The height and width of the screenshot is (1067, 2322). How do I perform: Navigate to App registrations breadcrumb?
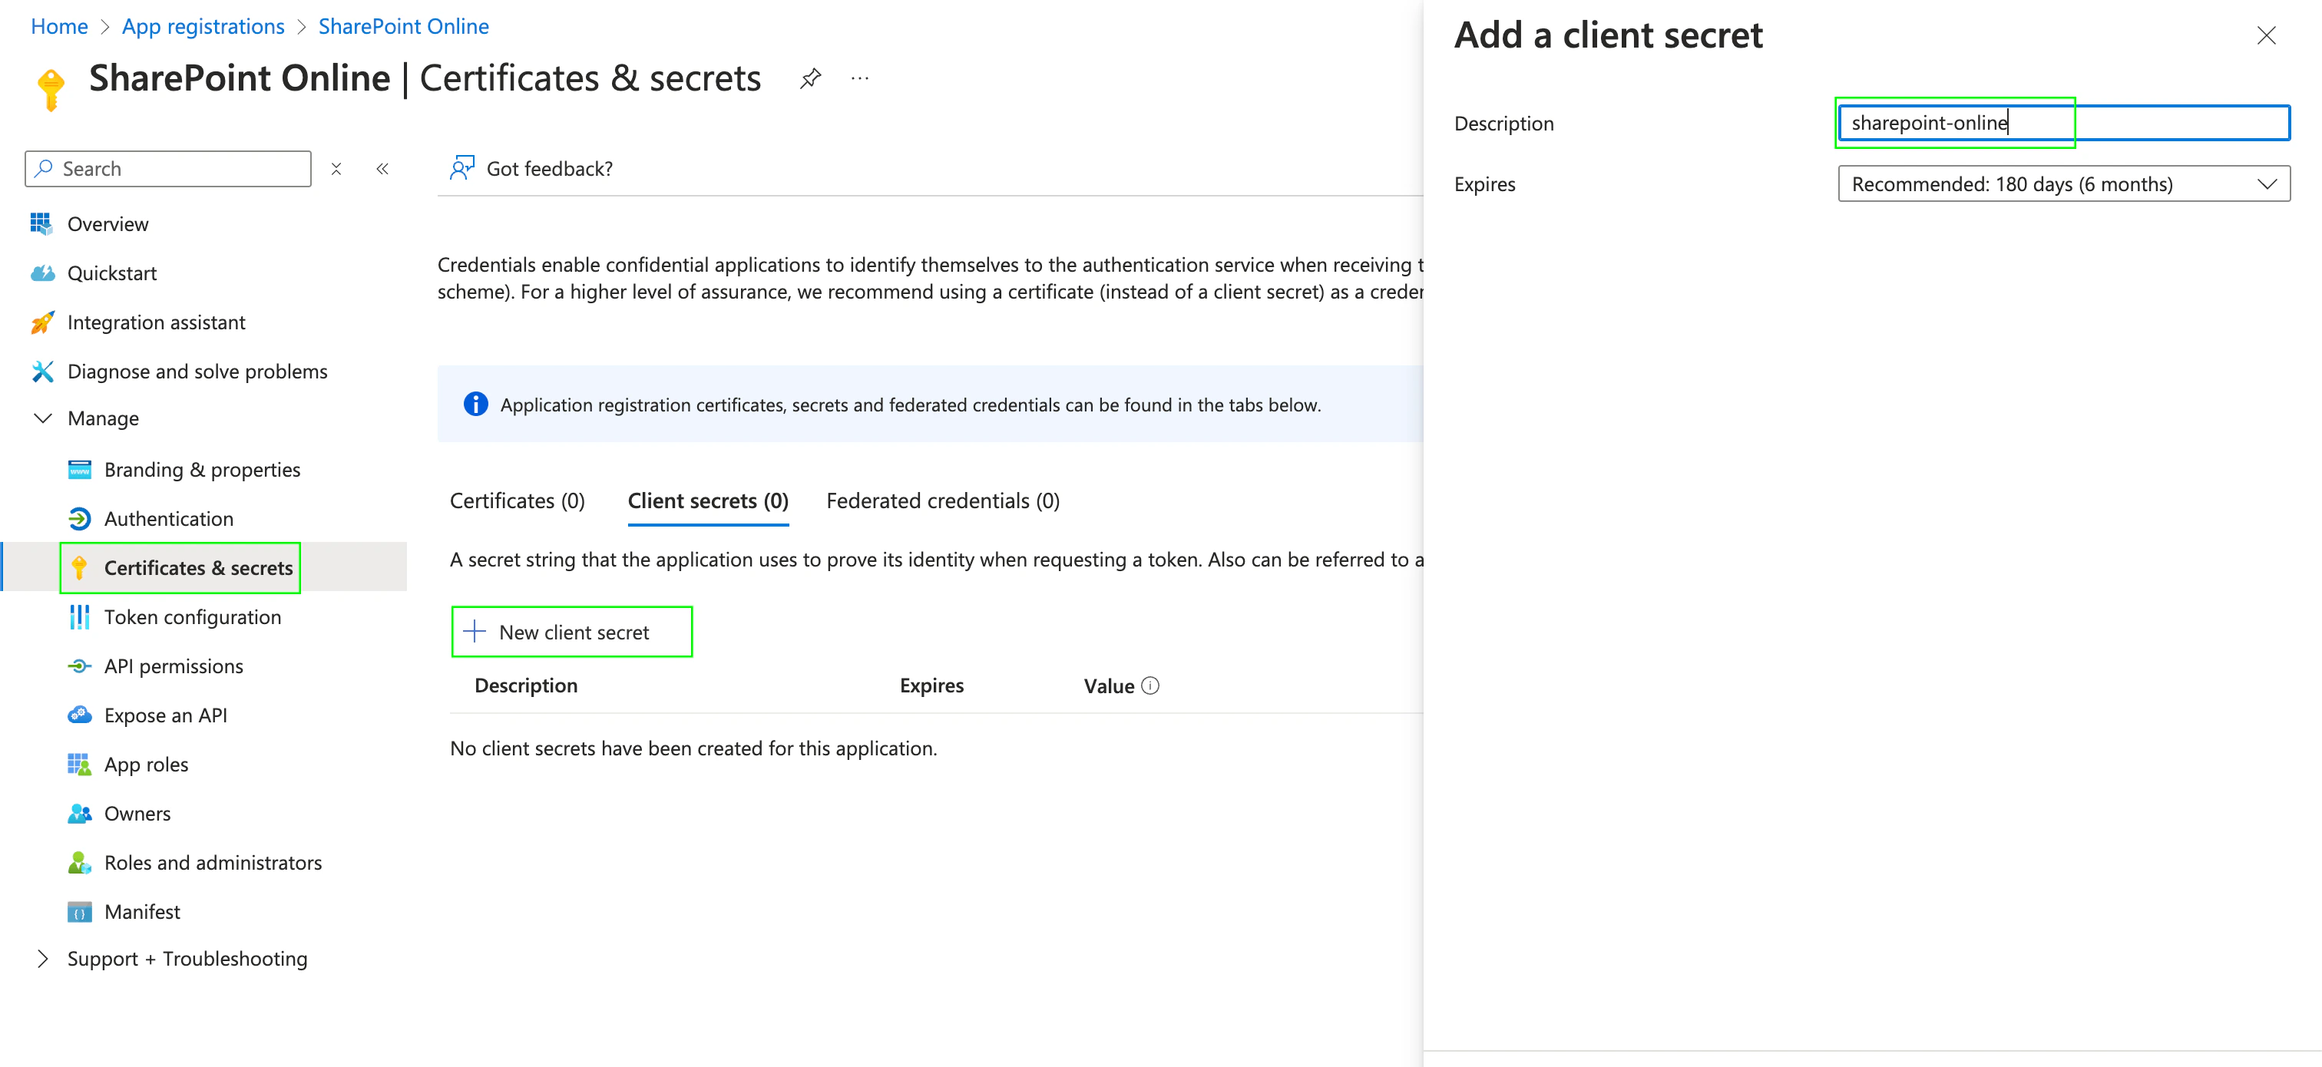203,26
